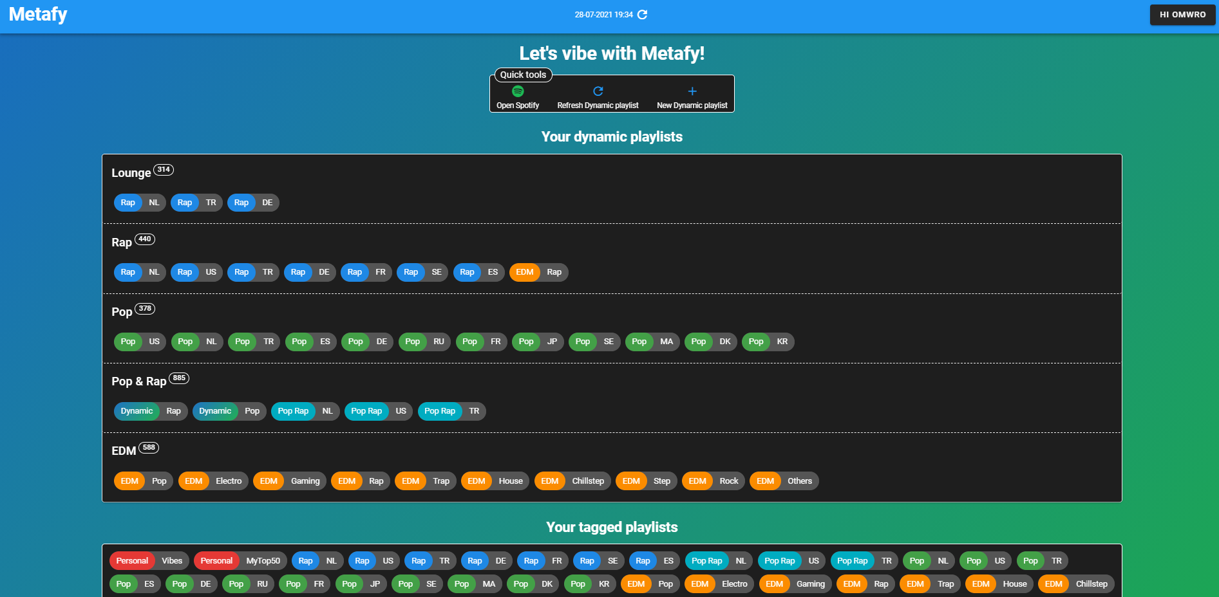Click the 440 count badge next to Rap

(145, 239)
